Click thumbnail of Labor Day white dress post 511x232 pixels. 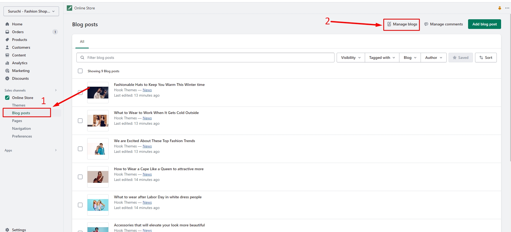98,205
